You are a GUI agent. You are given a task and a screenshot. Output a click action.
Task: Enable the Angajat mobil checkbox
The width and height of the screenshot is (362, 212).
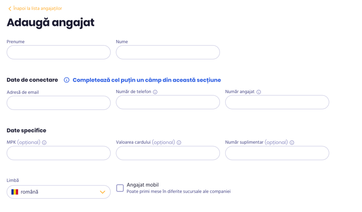coord(120,188)
